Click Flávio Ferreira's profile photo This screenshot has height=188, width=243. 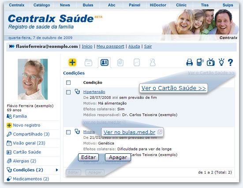(x=33, y=79)
